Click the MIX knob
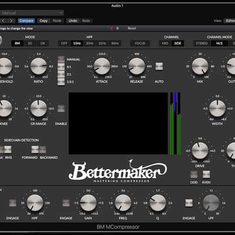Image resolution: width=235 pixels, height=235 pixels. click(200, 66)
